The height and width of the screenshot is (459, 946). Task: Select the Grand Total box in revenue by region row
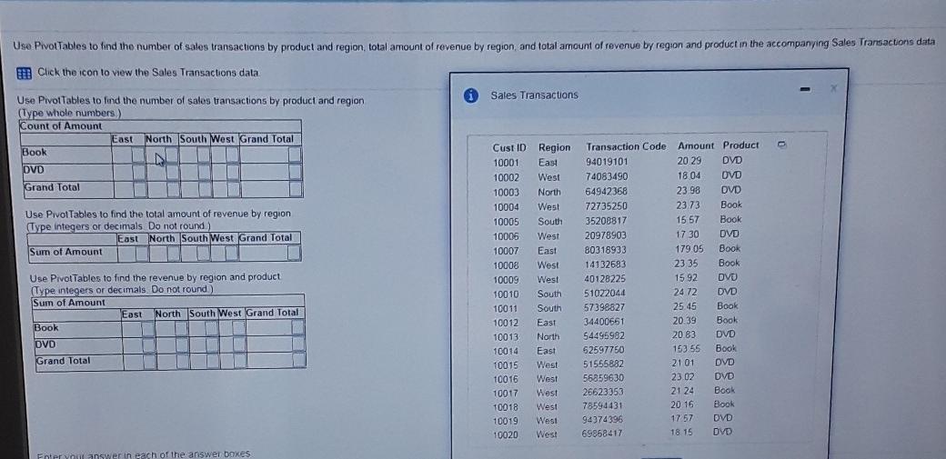coord(294,254)
